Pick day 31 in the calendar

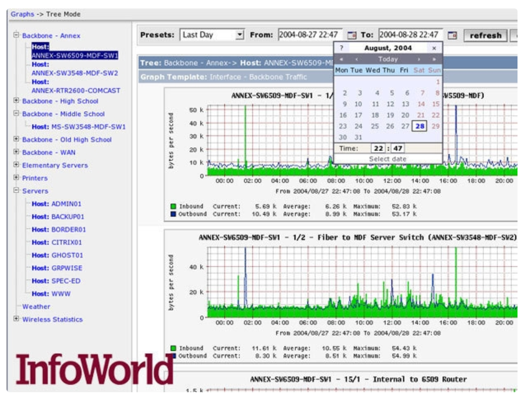[358, 137]
